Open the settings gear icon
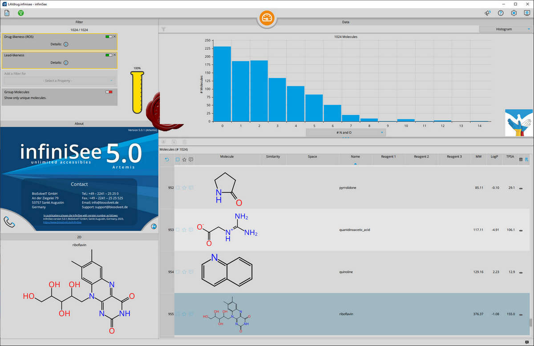 point(514,13)
